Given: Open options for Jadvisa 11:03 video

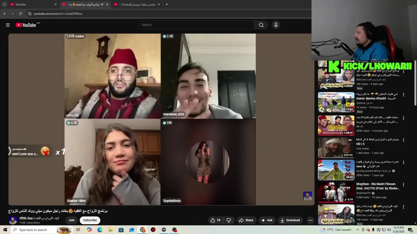Looking at the screenshot, I should [403, 95].
